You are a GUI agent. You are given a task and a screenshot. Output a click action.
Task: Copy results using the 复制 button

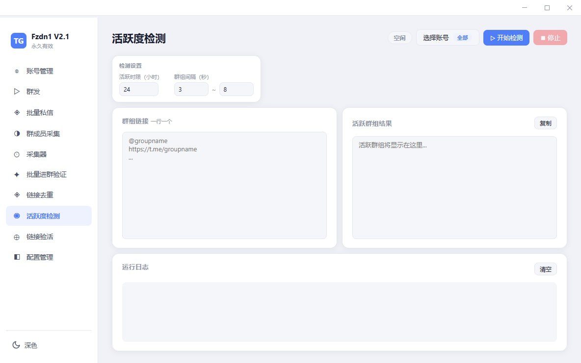pos(545,123)
